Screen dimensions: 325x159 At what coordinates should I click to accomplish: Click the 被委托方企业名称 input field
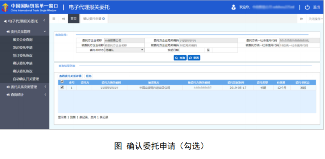coord(124,45)
